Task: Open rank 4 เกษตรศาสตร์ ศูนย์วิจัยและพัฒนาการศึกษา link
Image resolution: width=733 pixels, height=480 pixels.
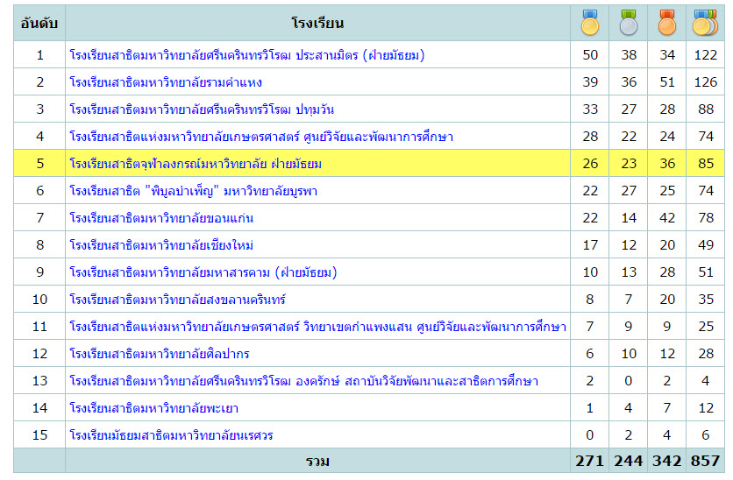Action: (x=261, y=137)
